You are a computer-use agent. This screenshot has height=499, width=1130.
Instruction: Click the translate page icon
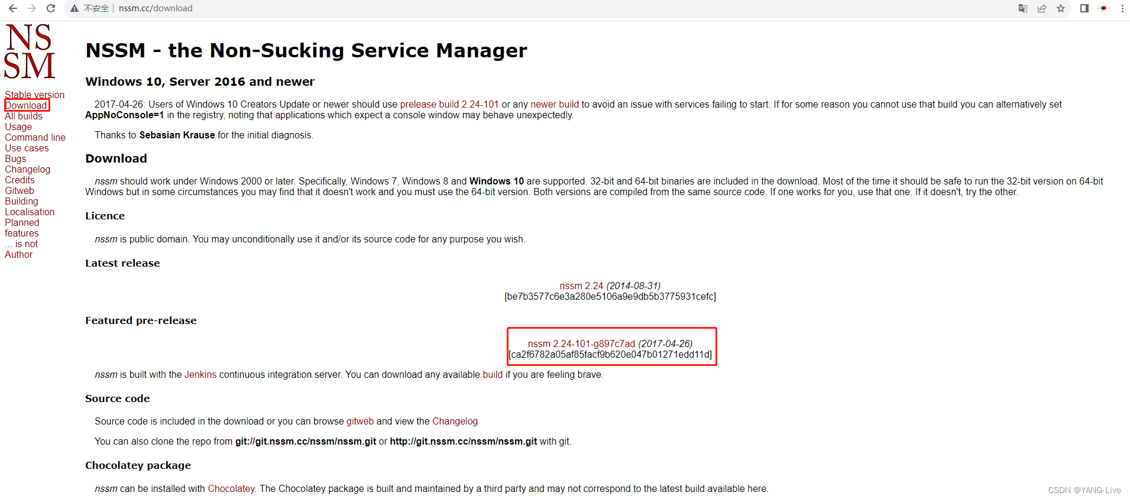click(1023, 8)
